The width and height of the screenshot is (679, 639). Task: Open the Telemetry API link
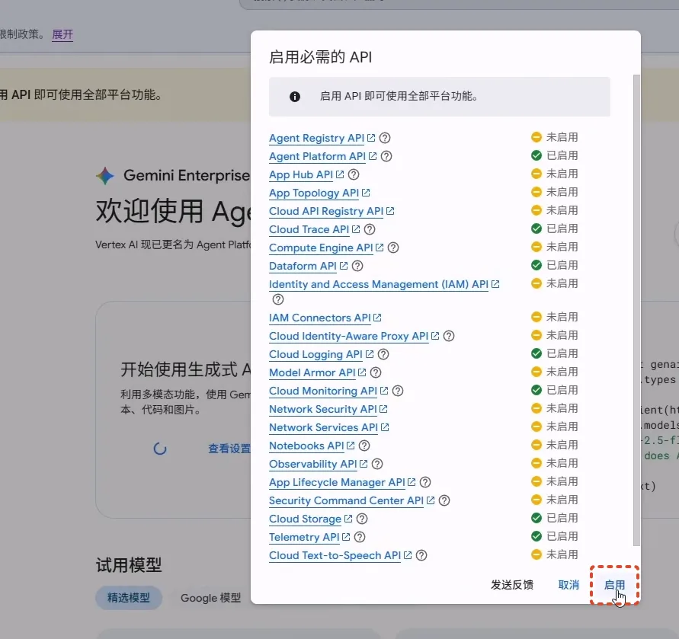pyautogui.click(x=304, y=537)
